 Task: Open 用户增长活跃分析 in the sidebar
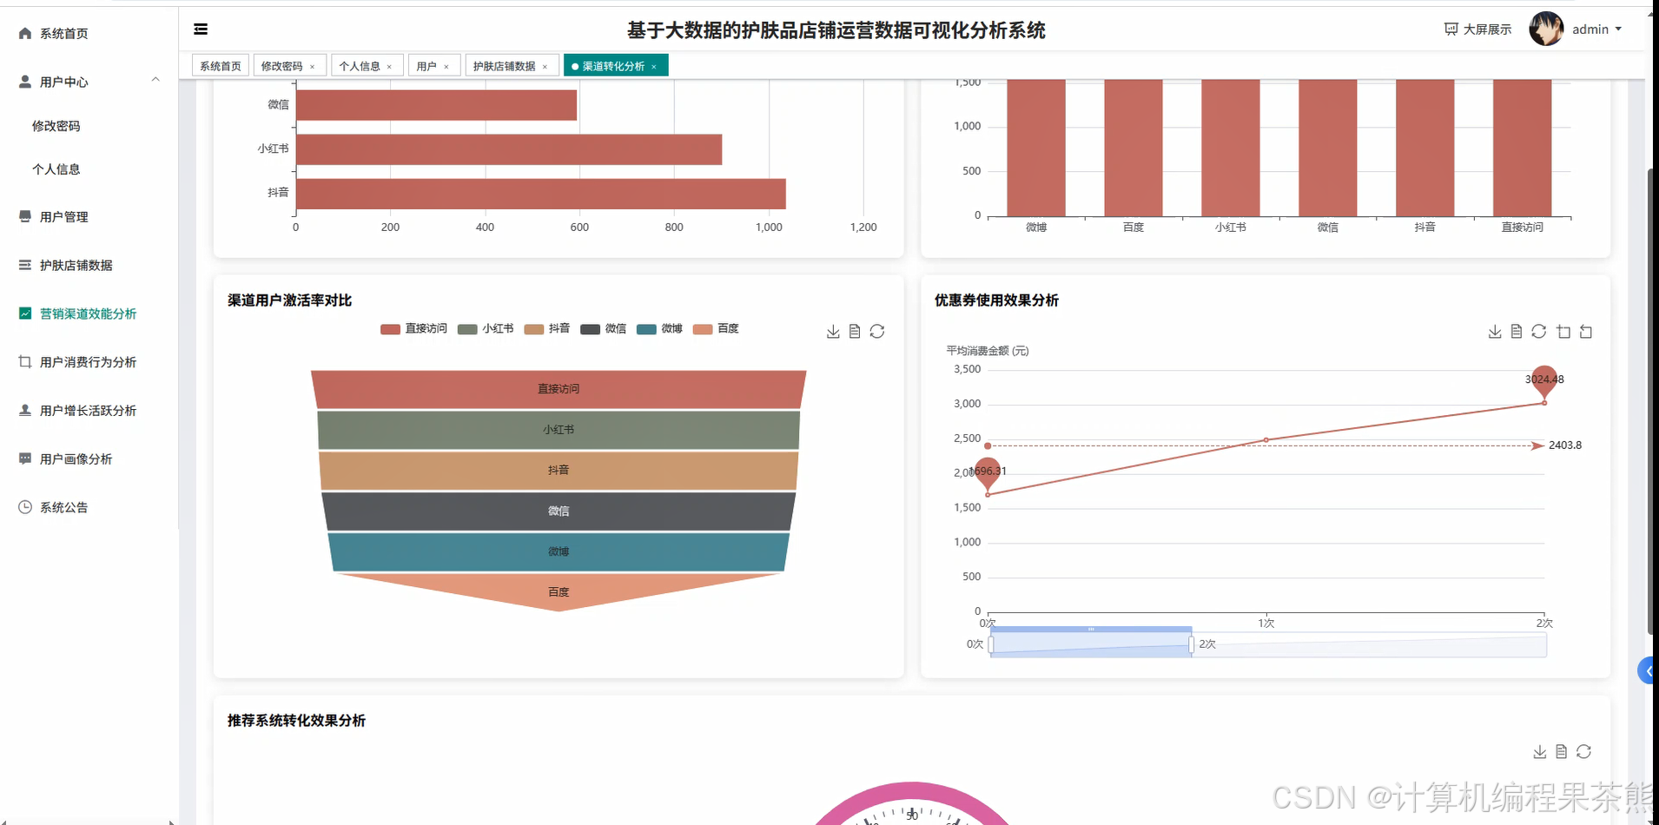point(89,411)
